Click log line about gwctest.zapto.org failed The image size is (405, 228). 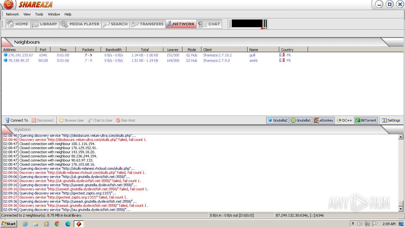(65, 197)
